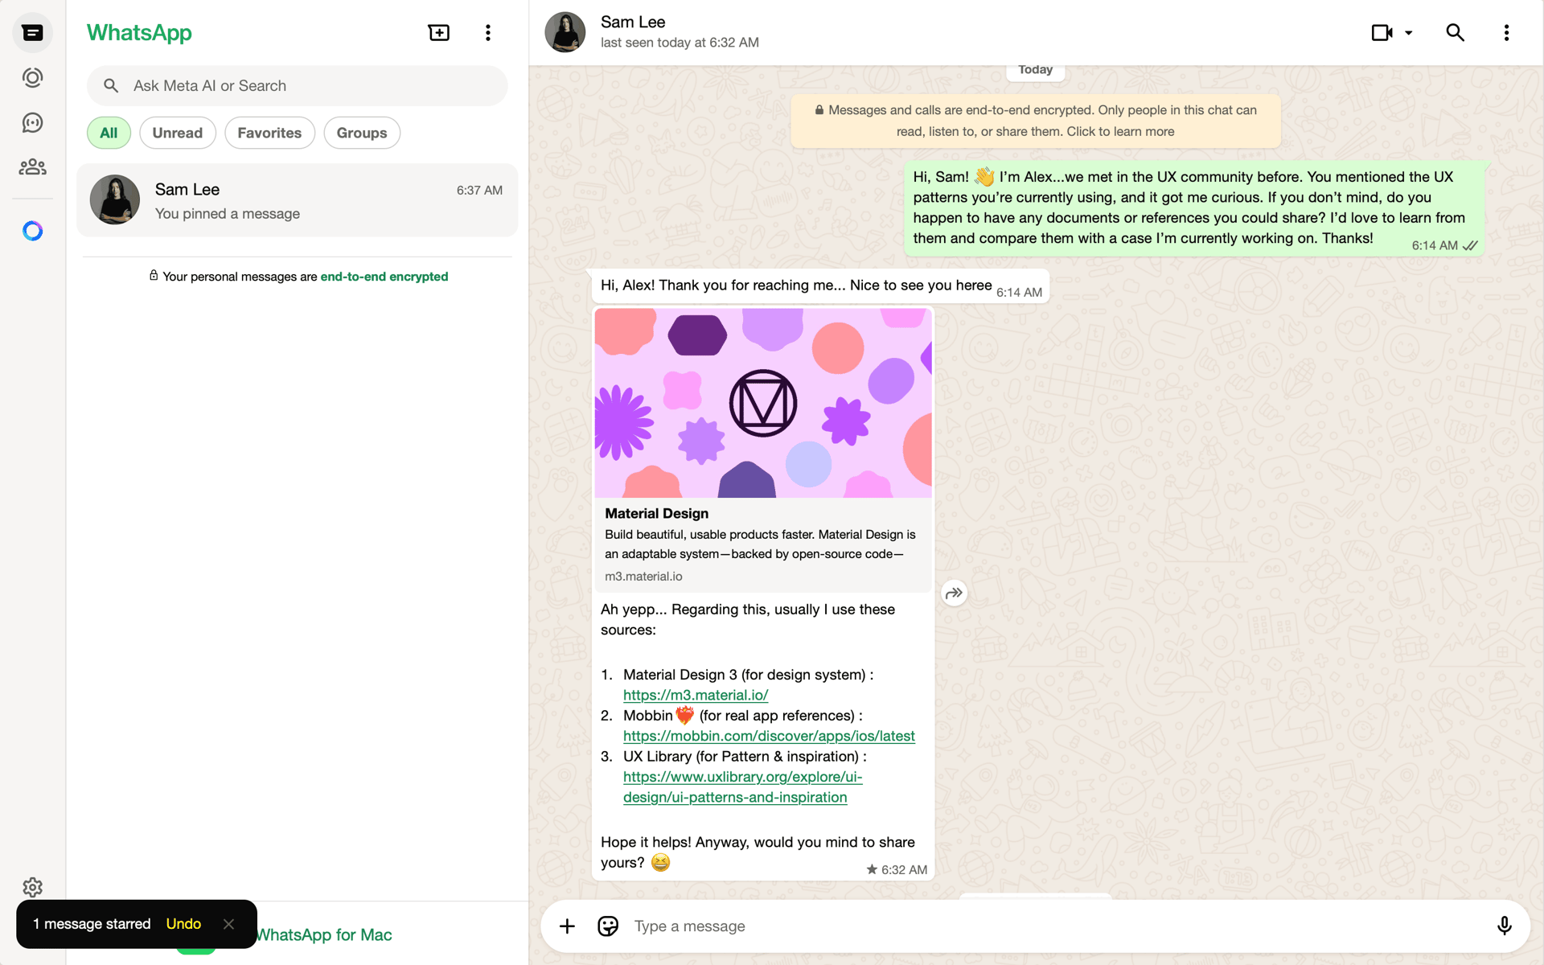Click the m3.material.io preview domain text
The width and height of the screenshot is (1544, 965).
point(643,577)
